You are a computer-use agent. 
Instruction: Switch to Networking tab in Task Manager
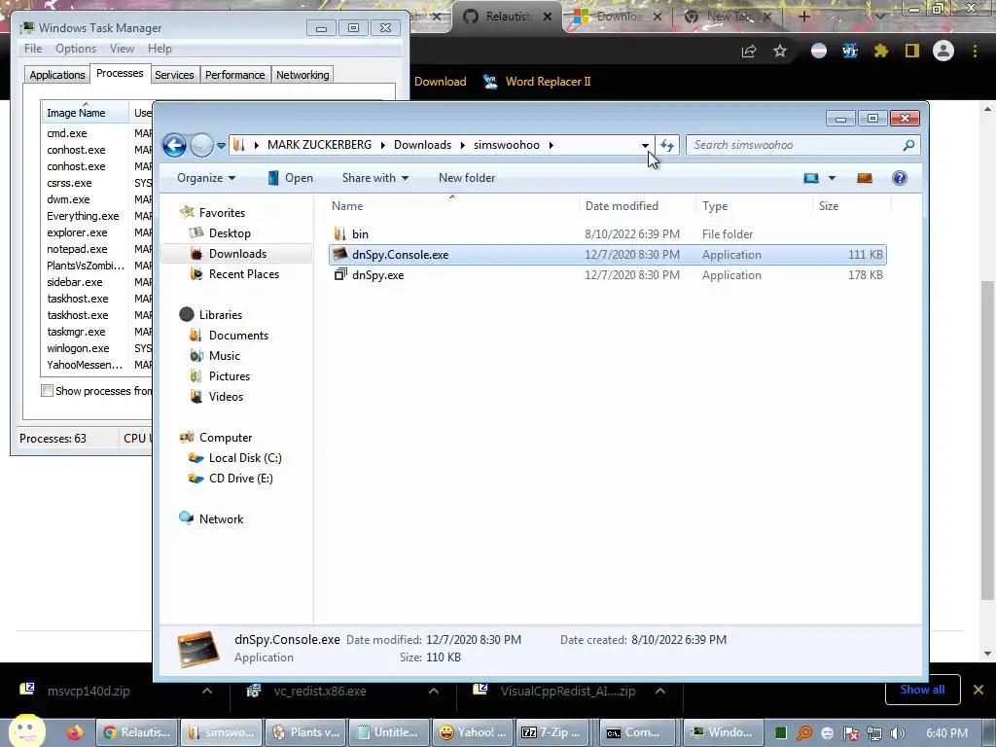click(302, 75)
